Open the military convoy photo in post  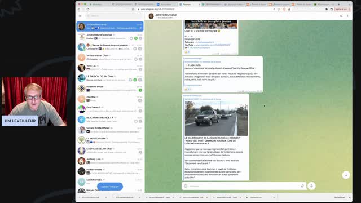pos(217,118)
